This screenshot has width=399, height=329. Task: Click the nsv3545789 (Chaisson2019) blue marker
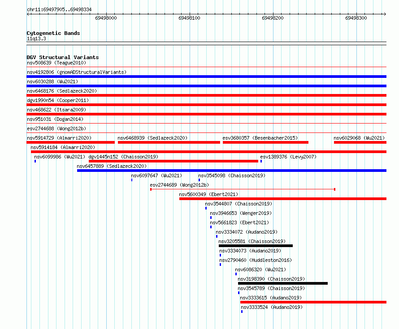(x=239, y=293)
